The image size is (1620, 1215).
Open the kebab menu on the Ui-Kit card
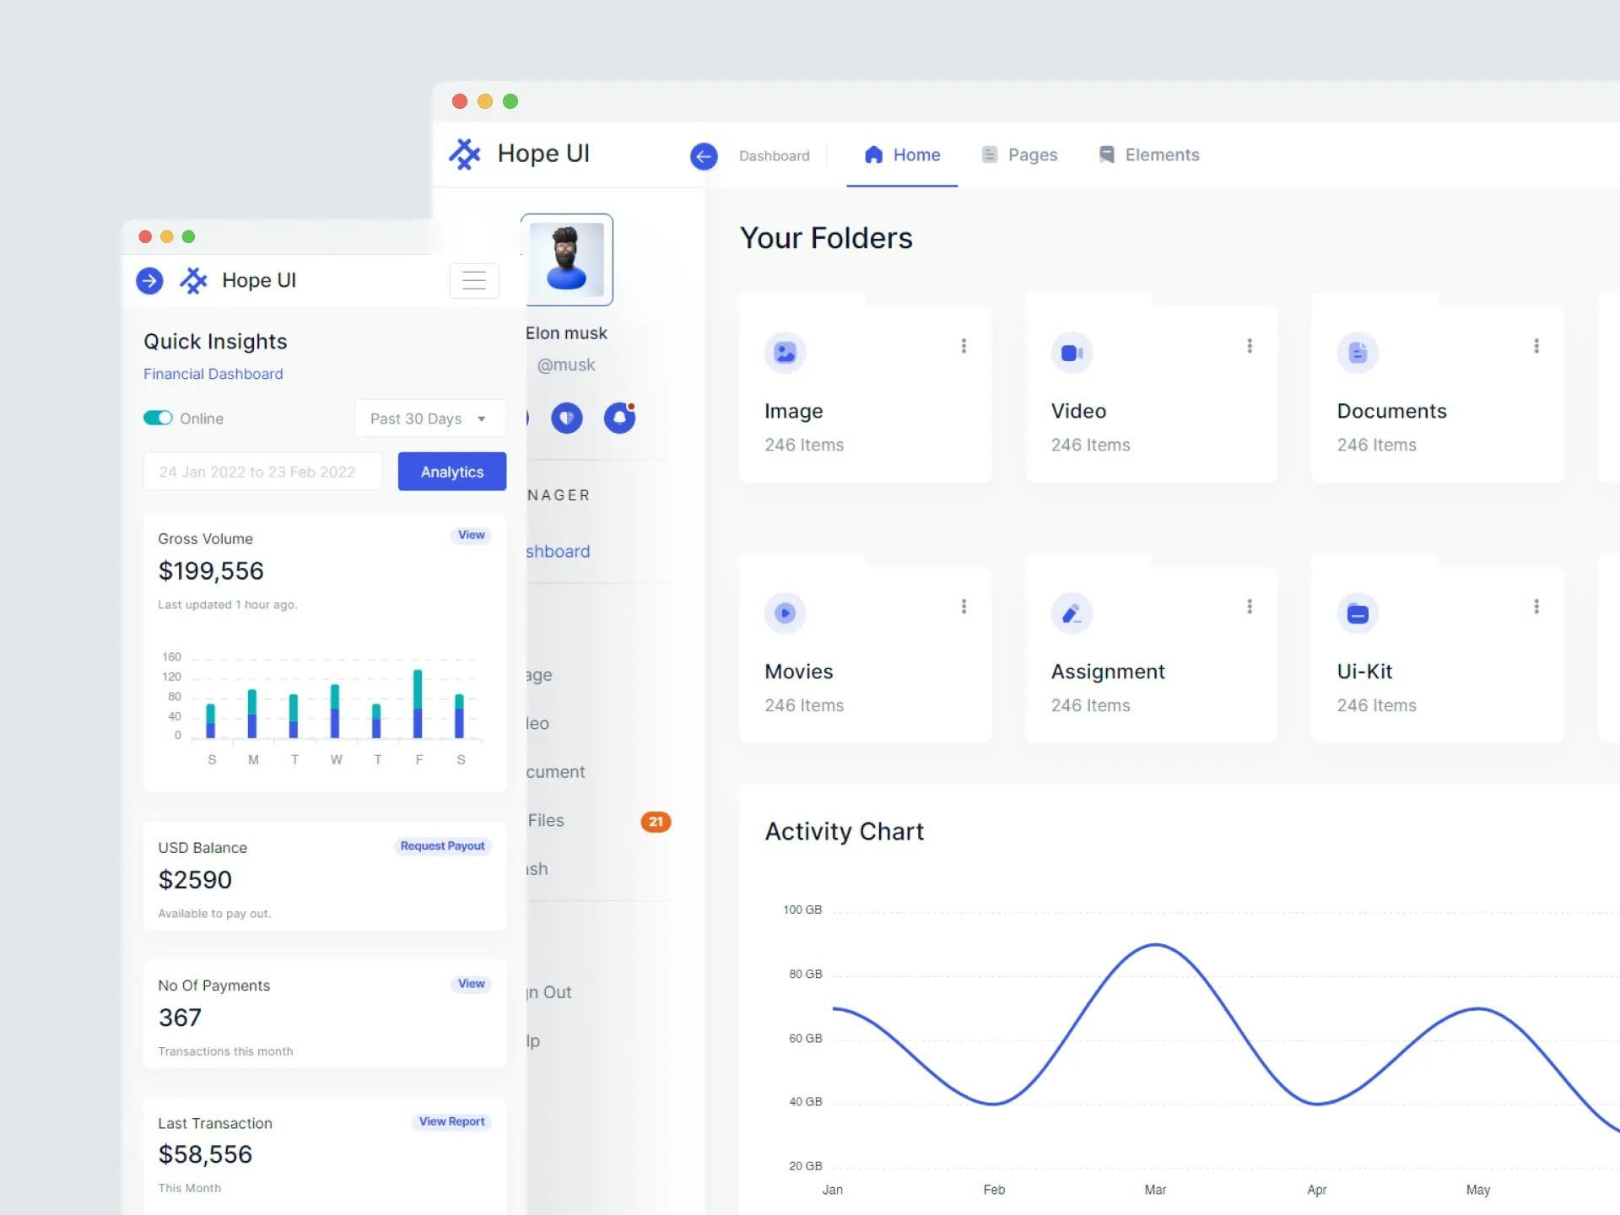(x=1536, y=606)
